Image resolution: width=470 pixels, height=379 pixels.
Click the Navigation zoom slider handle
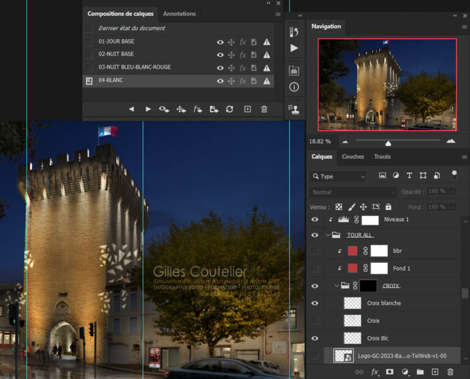click(388, 143)
